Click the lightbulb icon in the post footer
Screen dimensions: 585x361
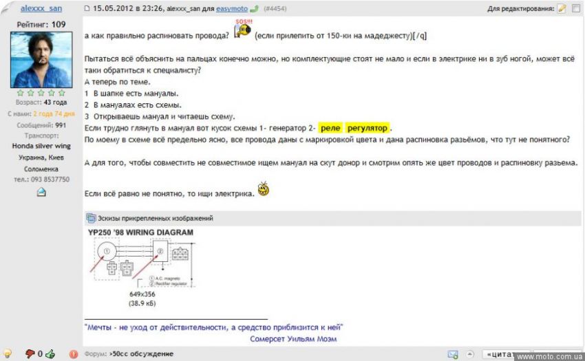tap(8, 354)
